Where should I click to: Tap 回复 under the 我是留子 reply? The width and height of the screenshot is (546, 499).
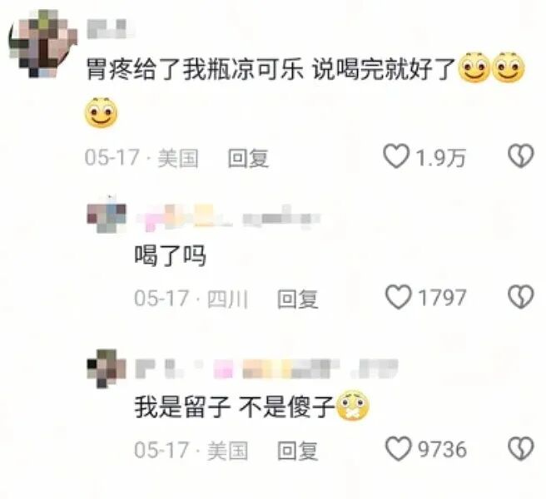(298, 451)
